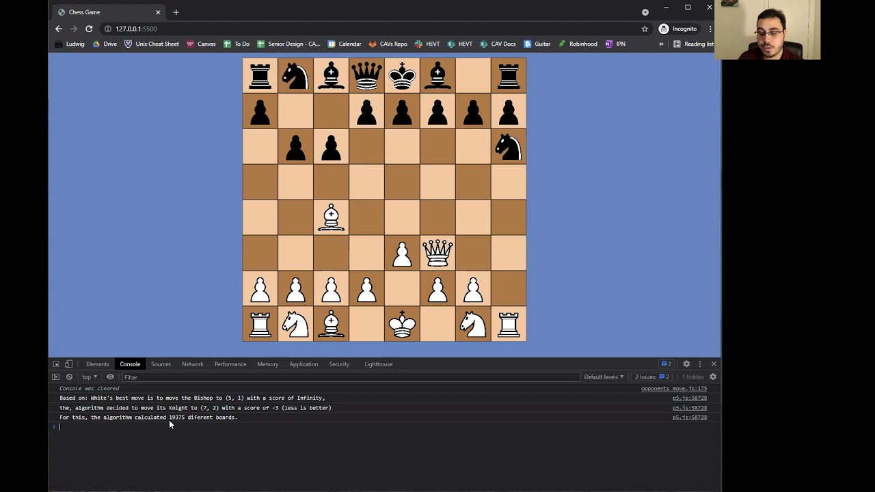The height and width of the screenshot is (492, 875).
Task: Switch to the Console tab
Action: [x=130, y=364]
